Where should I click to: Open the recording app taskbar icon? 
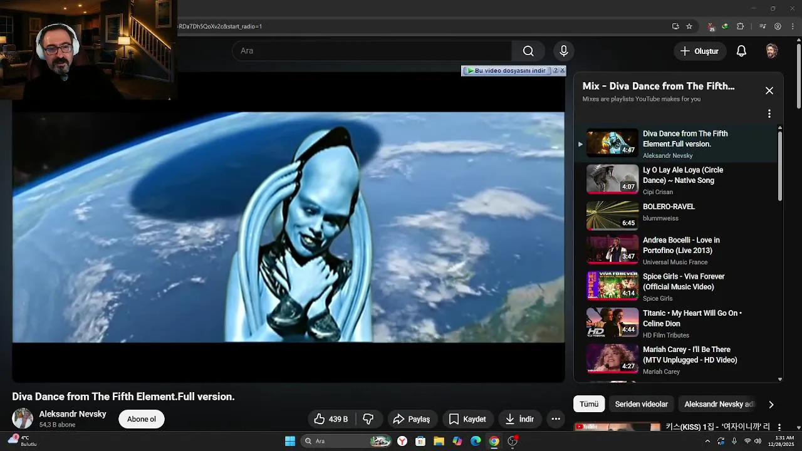pyautogui.click(x=513, y=441)
